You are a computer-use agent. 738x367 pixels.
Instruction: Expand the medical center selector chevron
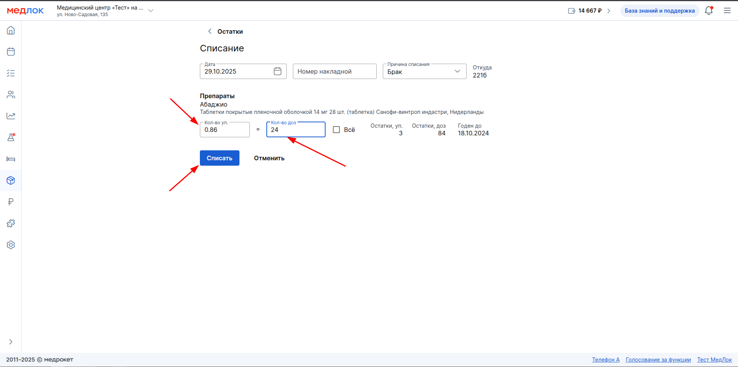(x=151, y=11)
